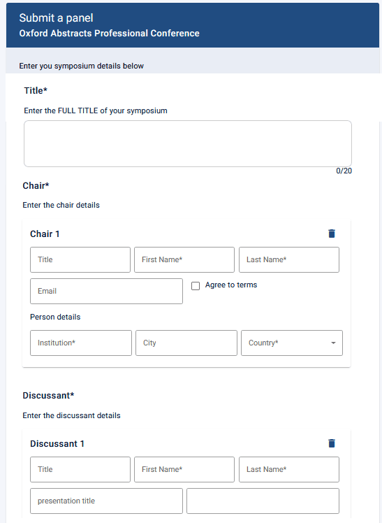Image resolution: width=382 pixels, height=523 pixels.
Task: Select the City field for Chair 1
Action: click(x=186, y=343)
